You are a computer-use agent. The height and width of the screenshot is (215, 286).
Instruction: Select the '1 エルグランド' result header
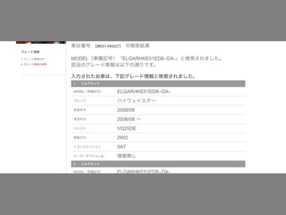click(x=158, y=84)
